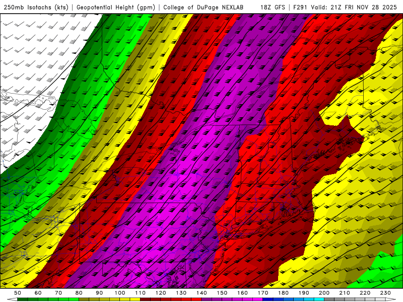403x302 pixels.
Task: Click the 'College of DuPage NEXLAB' text
Action: pyautogui.click(x=204, y=7)
